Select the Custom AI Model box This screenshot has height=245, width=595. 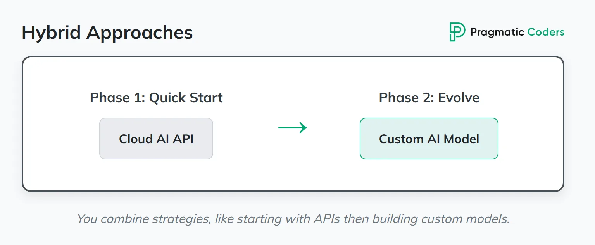tap(429, 139)
